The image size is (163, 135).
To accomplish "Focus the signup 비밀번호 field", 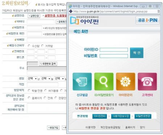I will (34, 28).
